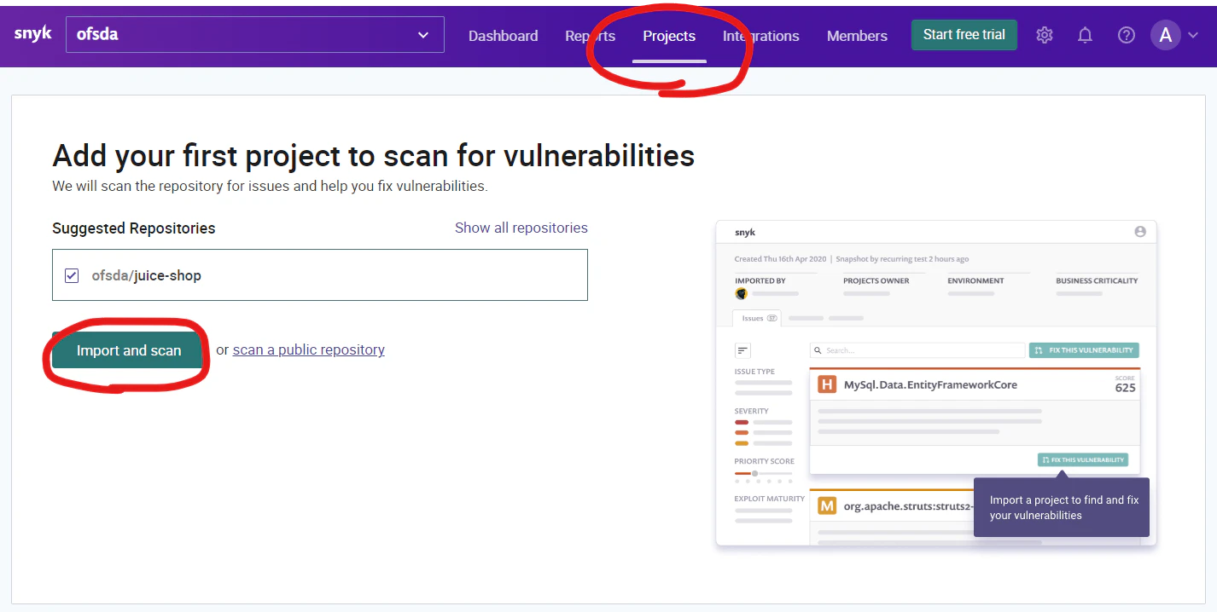1217x612 pixels.
Task: Go to the Dashboard tab
Action: point(504,36)
